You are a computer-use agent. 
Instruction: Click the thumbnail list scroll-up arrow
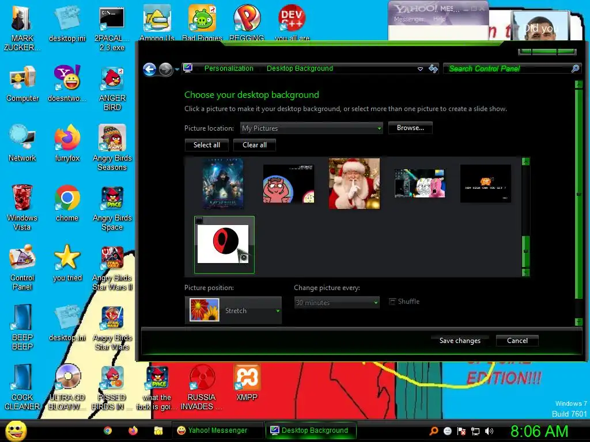coord(525,162)
